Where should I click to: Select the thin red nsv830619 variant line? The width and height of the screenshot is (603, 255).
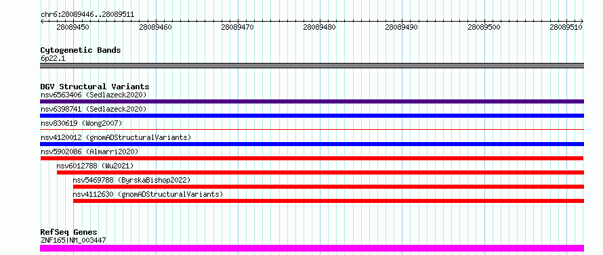pyautogui.click(x=312, y=130)
